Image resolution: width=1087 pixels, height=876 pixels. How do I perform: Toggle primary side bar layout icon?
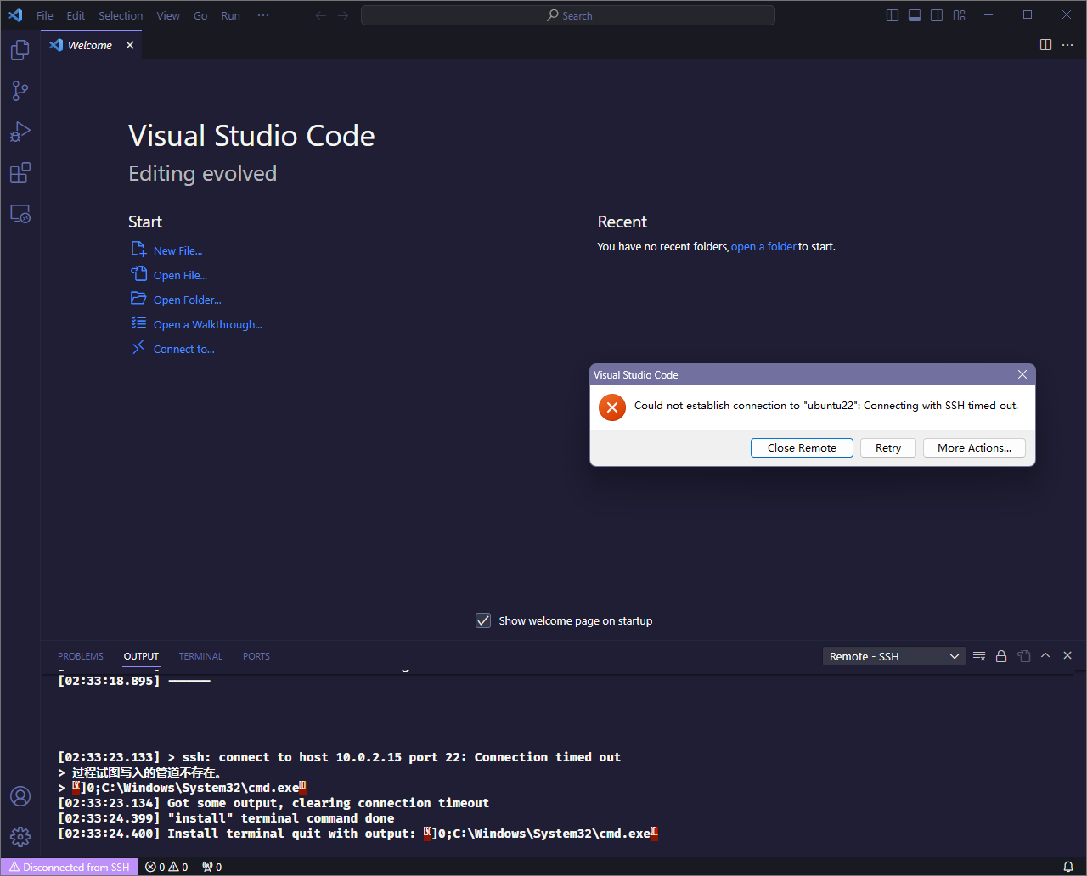(x=893, y=15)
